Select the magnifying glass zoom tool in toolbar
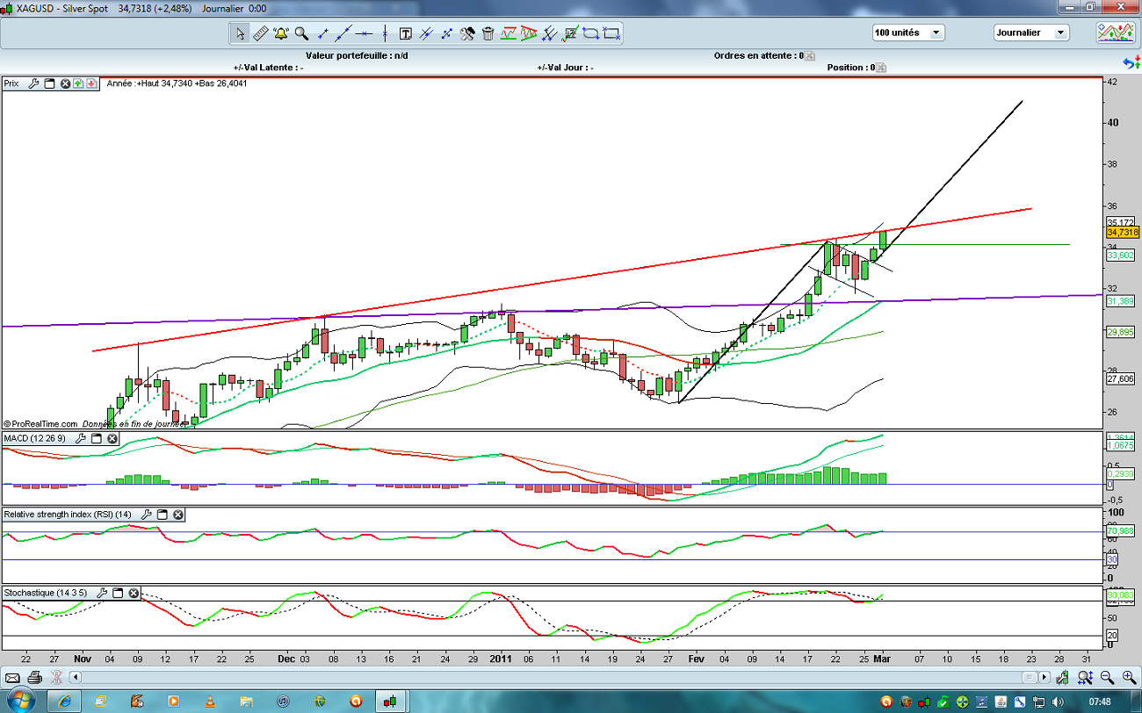The height and width of the screenshot is (713, 1142). (x=301, y=33)
